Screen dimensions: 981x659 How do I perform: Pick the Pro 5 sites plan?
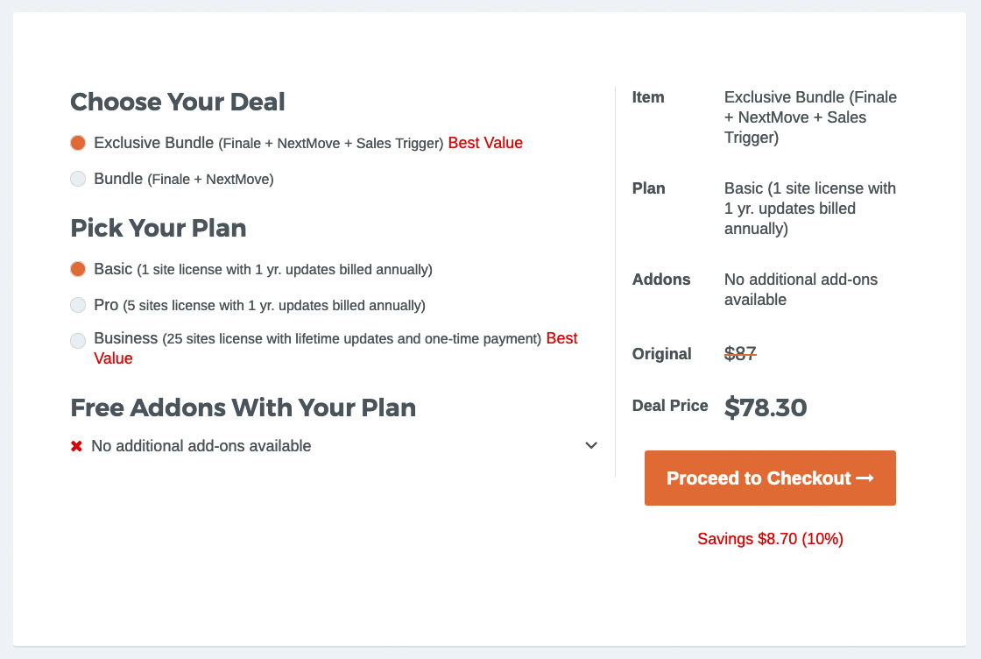coord(78,305)
